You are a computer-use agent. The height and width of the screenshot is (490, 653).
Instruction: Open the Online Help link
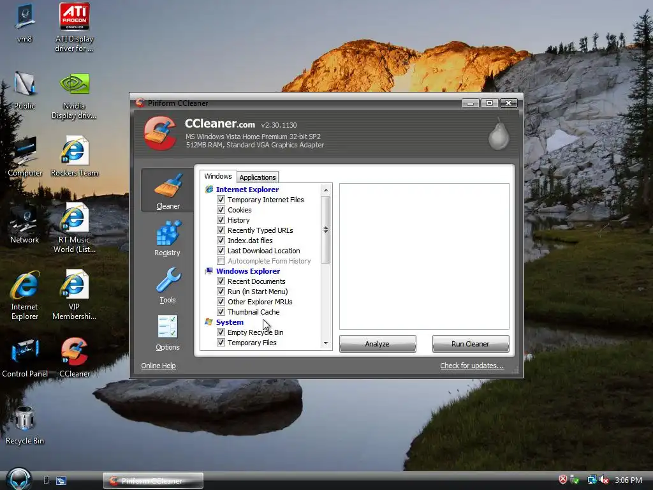point(158,366)
